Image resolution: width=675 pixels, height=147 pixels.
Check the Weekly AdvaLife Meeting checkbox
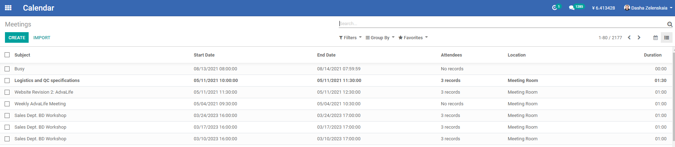pos(7,104)
